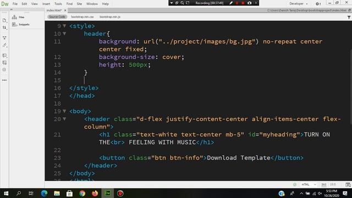Click the vertical scrollbar of the code editor
Image resolution: width=352 pixels, height=198 pixels.
(351, 87)
